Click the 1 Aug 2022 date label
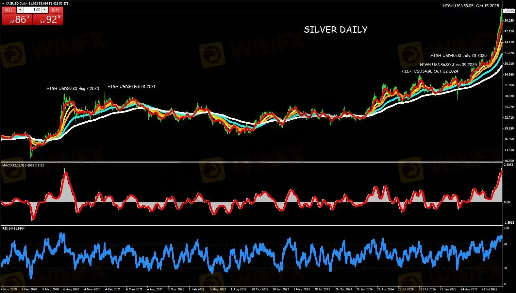 point(239,289)
